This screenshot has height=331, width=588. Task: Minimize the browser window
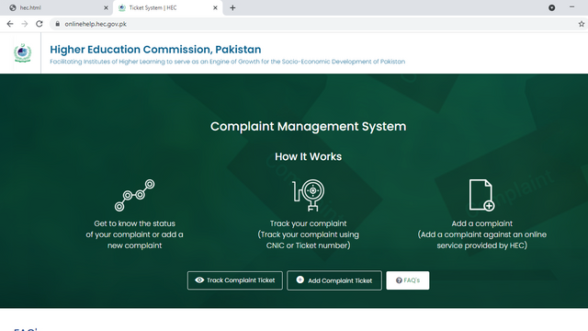point(571,7)
